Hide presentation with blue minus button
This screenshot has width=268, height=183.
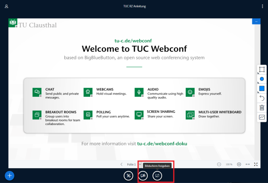click(x=256, y=21)
